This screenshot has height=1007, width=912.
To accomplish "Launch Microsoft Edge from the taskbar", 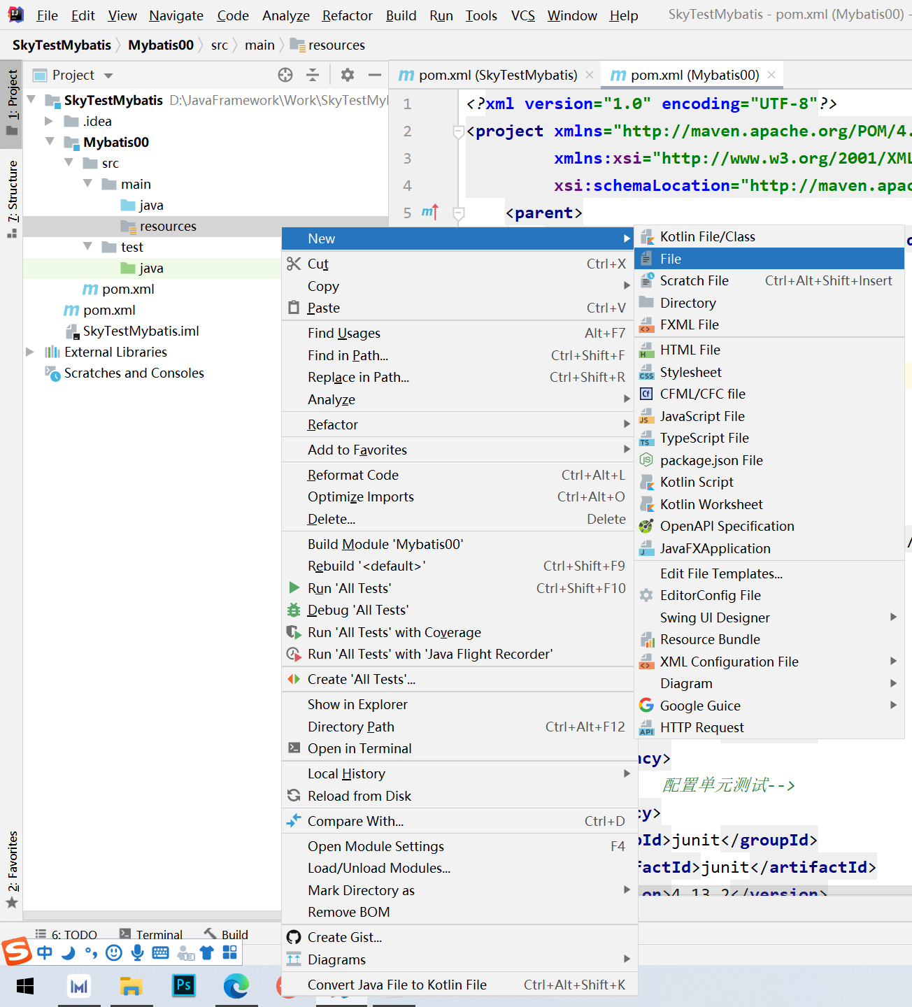I will coord(236,986).
